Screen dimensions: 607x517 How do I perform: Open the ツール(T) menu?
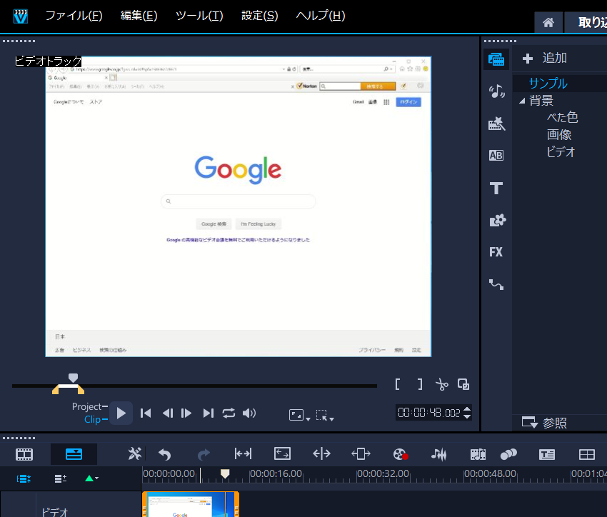pyautogui.click(x=199, y=16)
